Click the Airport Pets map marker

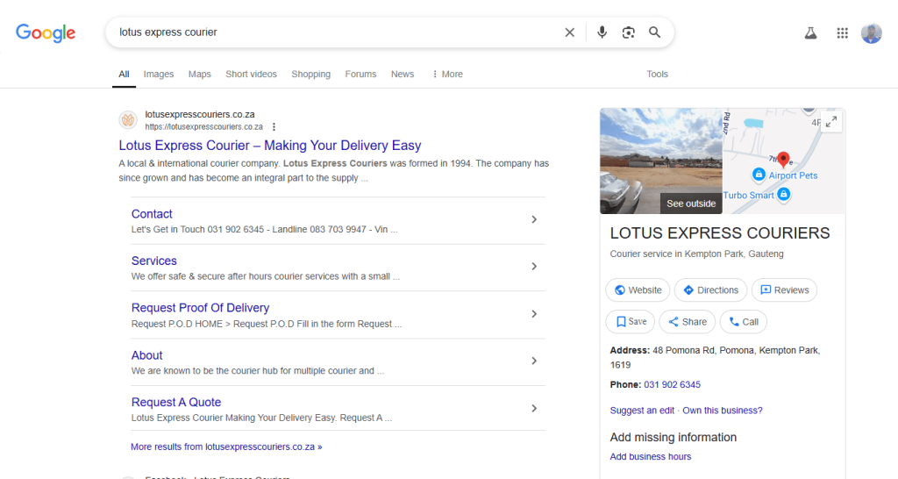[x=759, y=175]
